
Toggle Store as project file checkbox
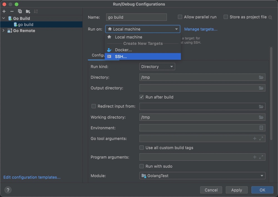(226, 17)
